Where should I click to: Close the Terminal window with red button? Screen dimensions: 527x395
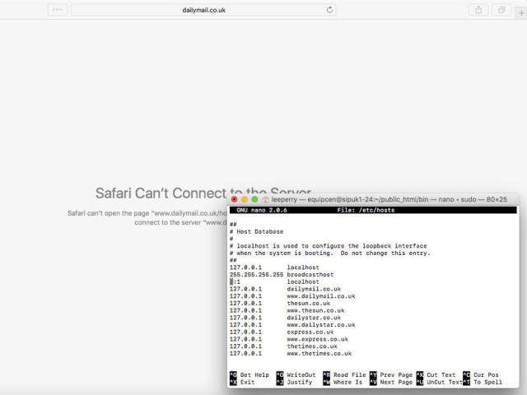[x=235, y=199]
